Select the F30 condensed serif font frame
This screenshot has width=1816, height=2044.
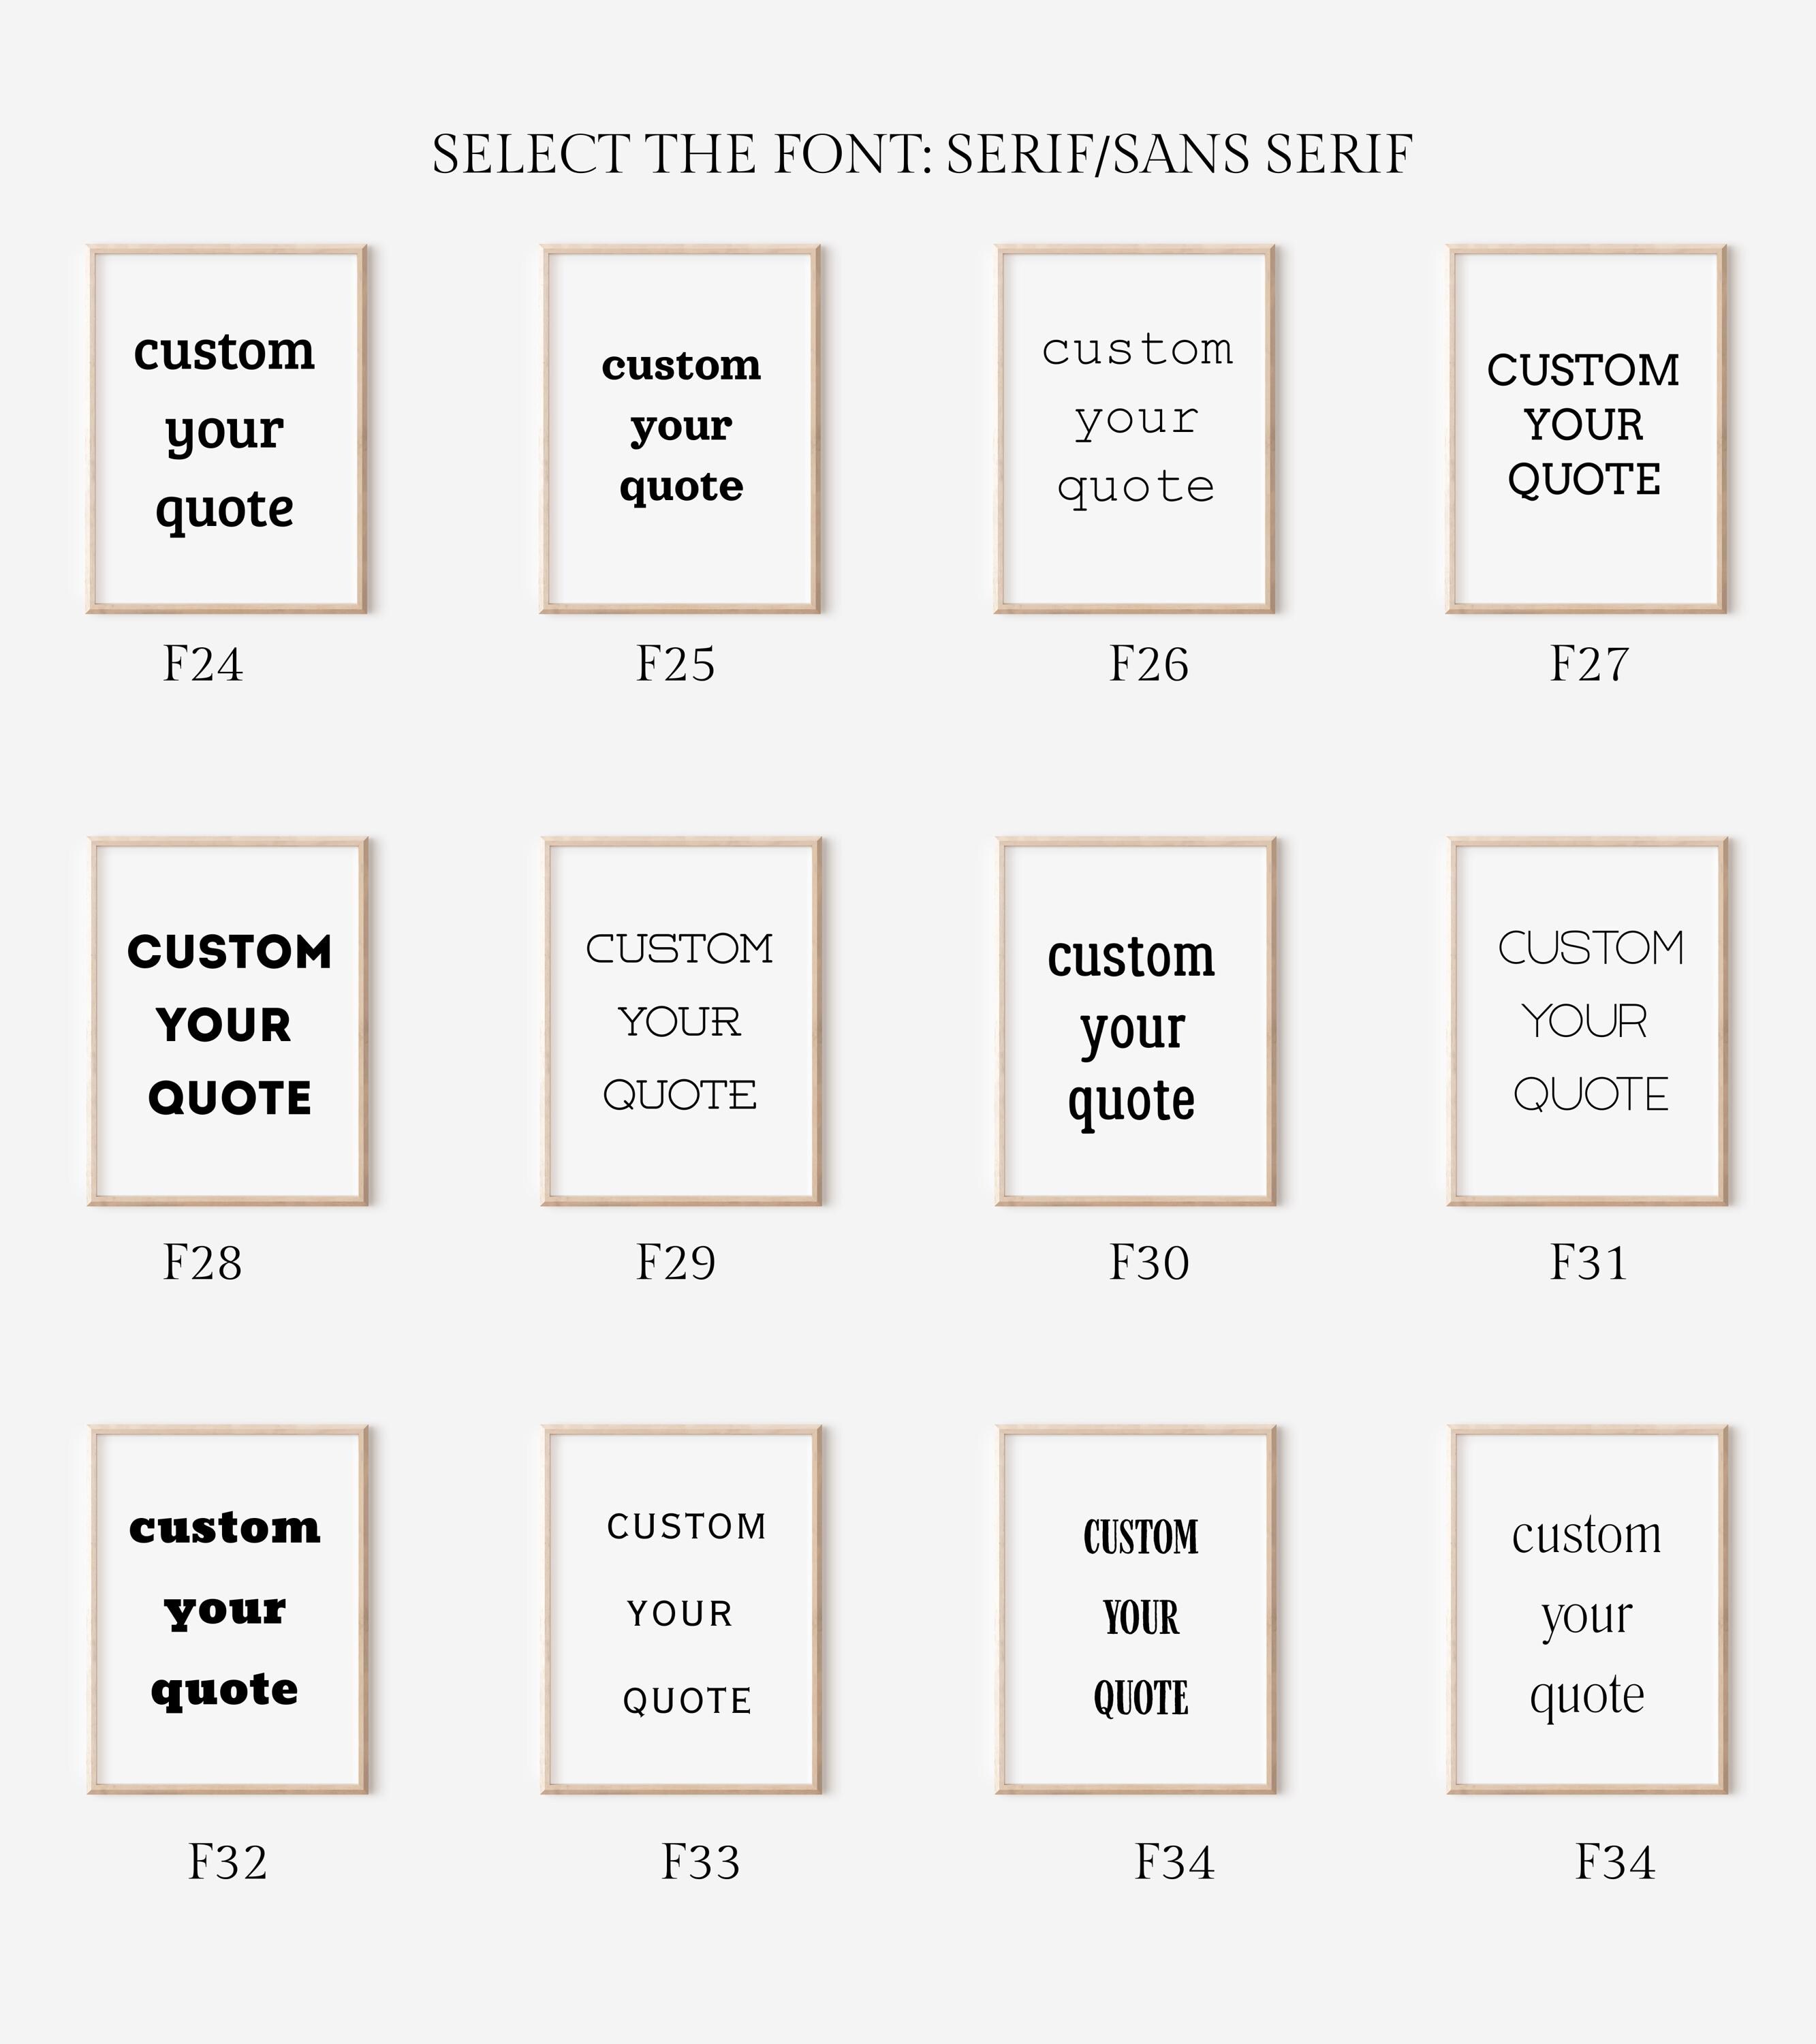pyautogui.click(x=1135, y=1021)
